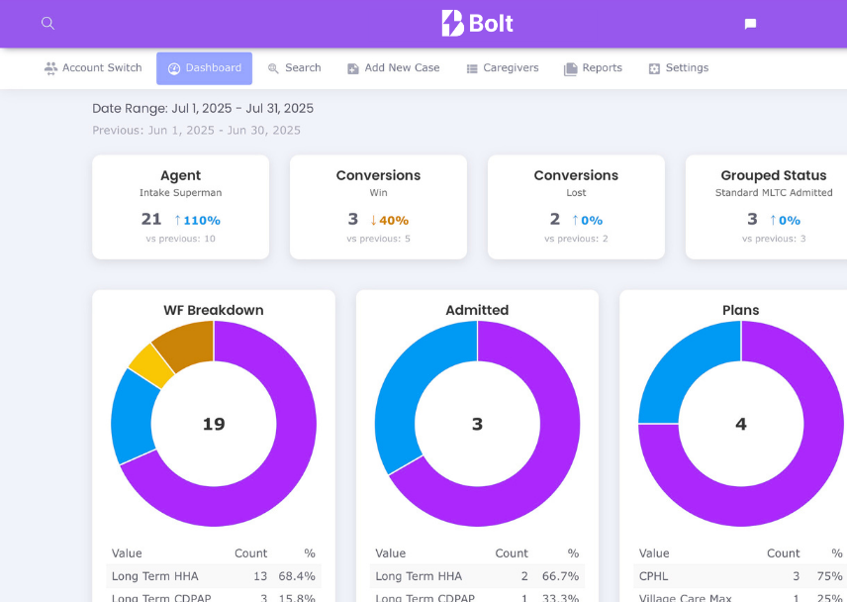Switch to the Dashboard tab

pyautogui.click(x=204, y=67)
